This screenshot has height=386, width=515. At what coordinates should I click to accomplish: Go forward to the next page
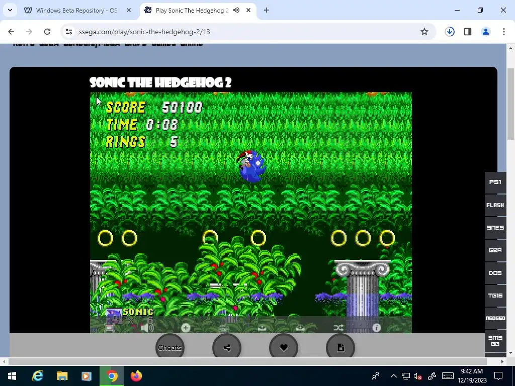pos(29,32)
